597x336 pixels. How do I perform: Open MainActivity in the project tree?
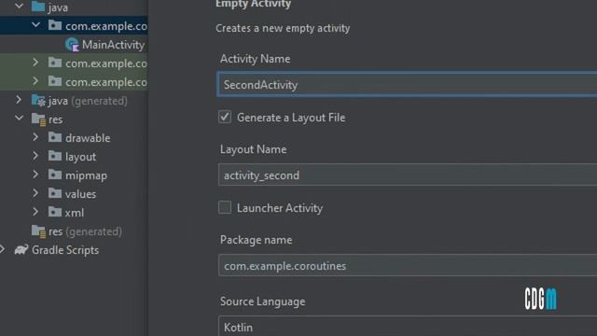coord(114,45)
